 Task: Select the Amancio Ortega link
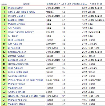(x=17, y=92)
